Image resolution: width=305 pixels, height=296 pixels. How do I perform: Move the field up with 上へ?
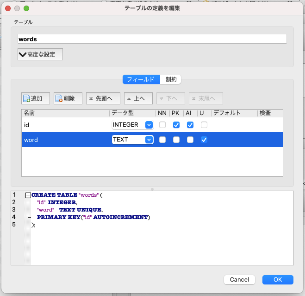click(138, 98)
